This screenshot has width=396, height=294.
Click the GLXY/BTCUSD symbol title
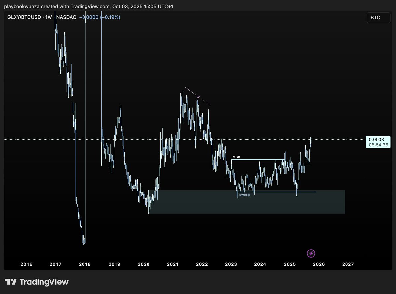[24, 17]
